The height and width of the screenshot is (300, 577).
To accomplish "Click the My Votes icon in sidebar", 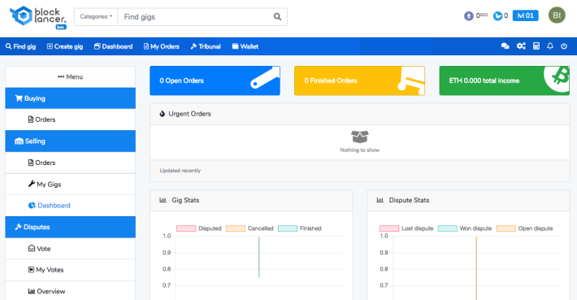I will tap(31, 269).
